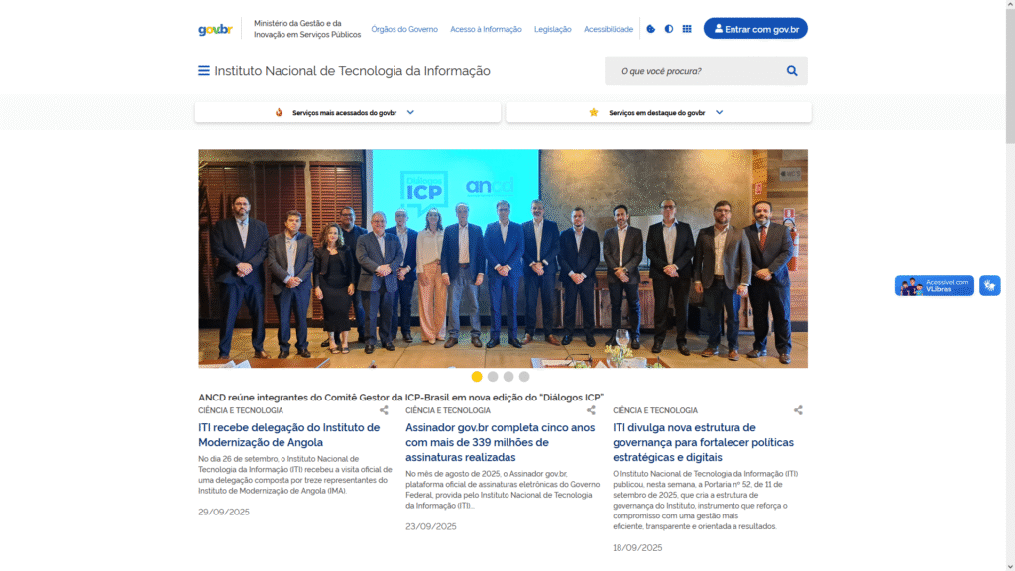Expand Serviços em destaque do govbr
Viewport: 1015px width, 571px height.
(x=658, y=113)
